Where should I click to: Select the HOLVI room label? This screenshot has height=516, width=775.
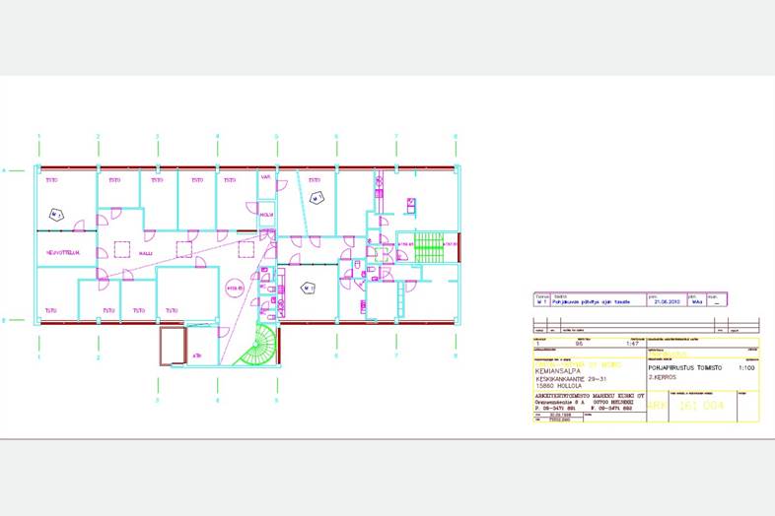tap(266, 214)
